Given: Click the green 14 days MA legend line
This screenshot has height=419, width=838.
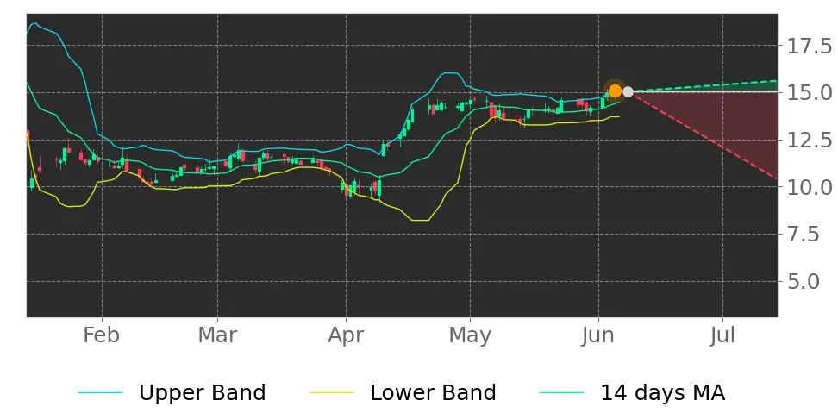Looking at the screenshot, I should 562,393.
